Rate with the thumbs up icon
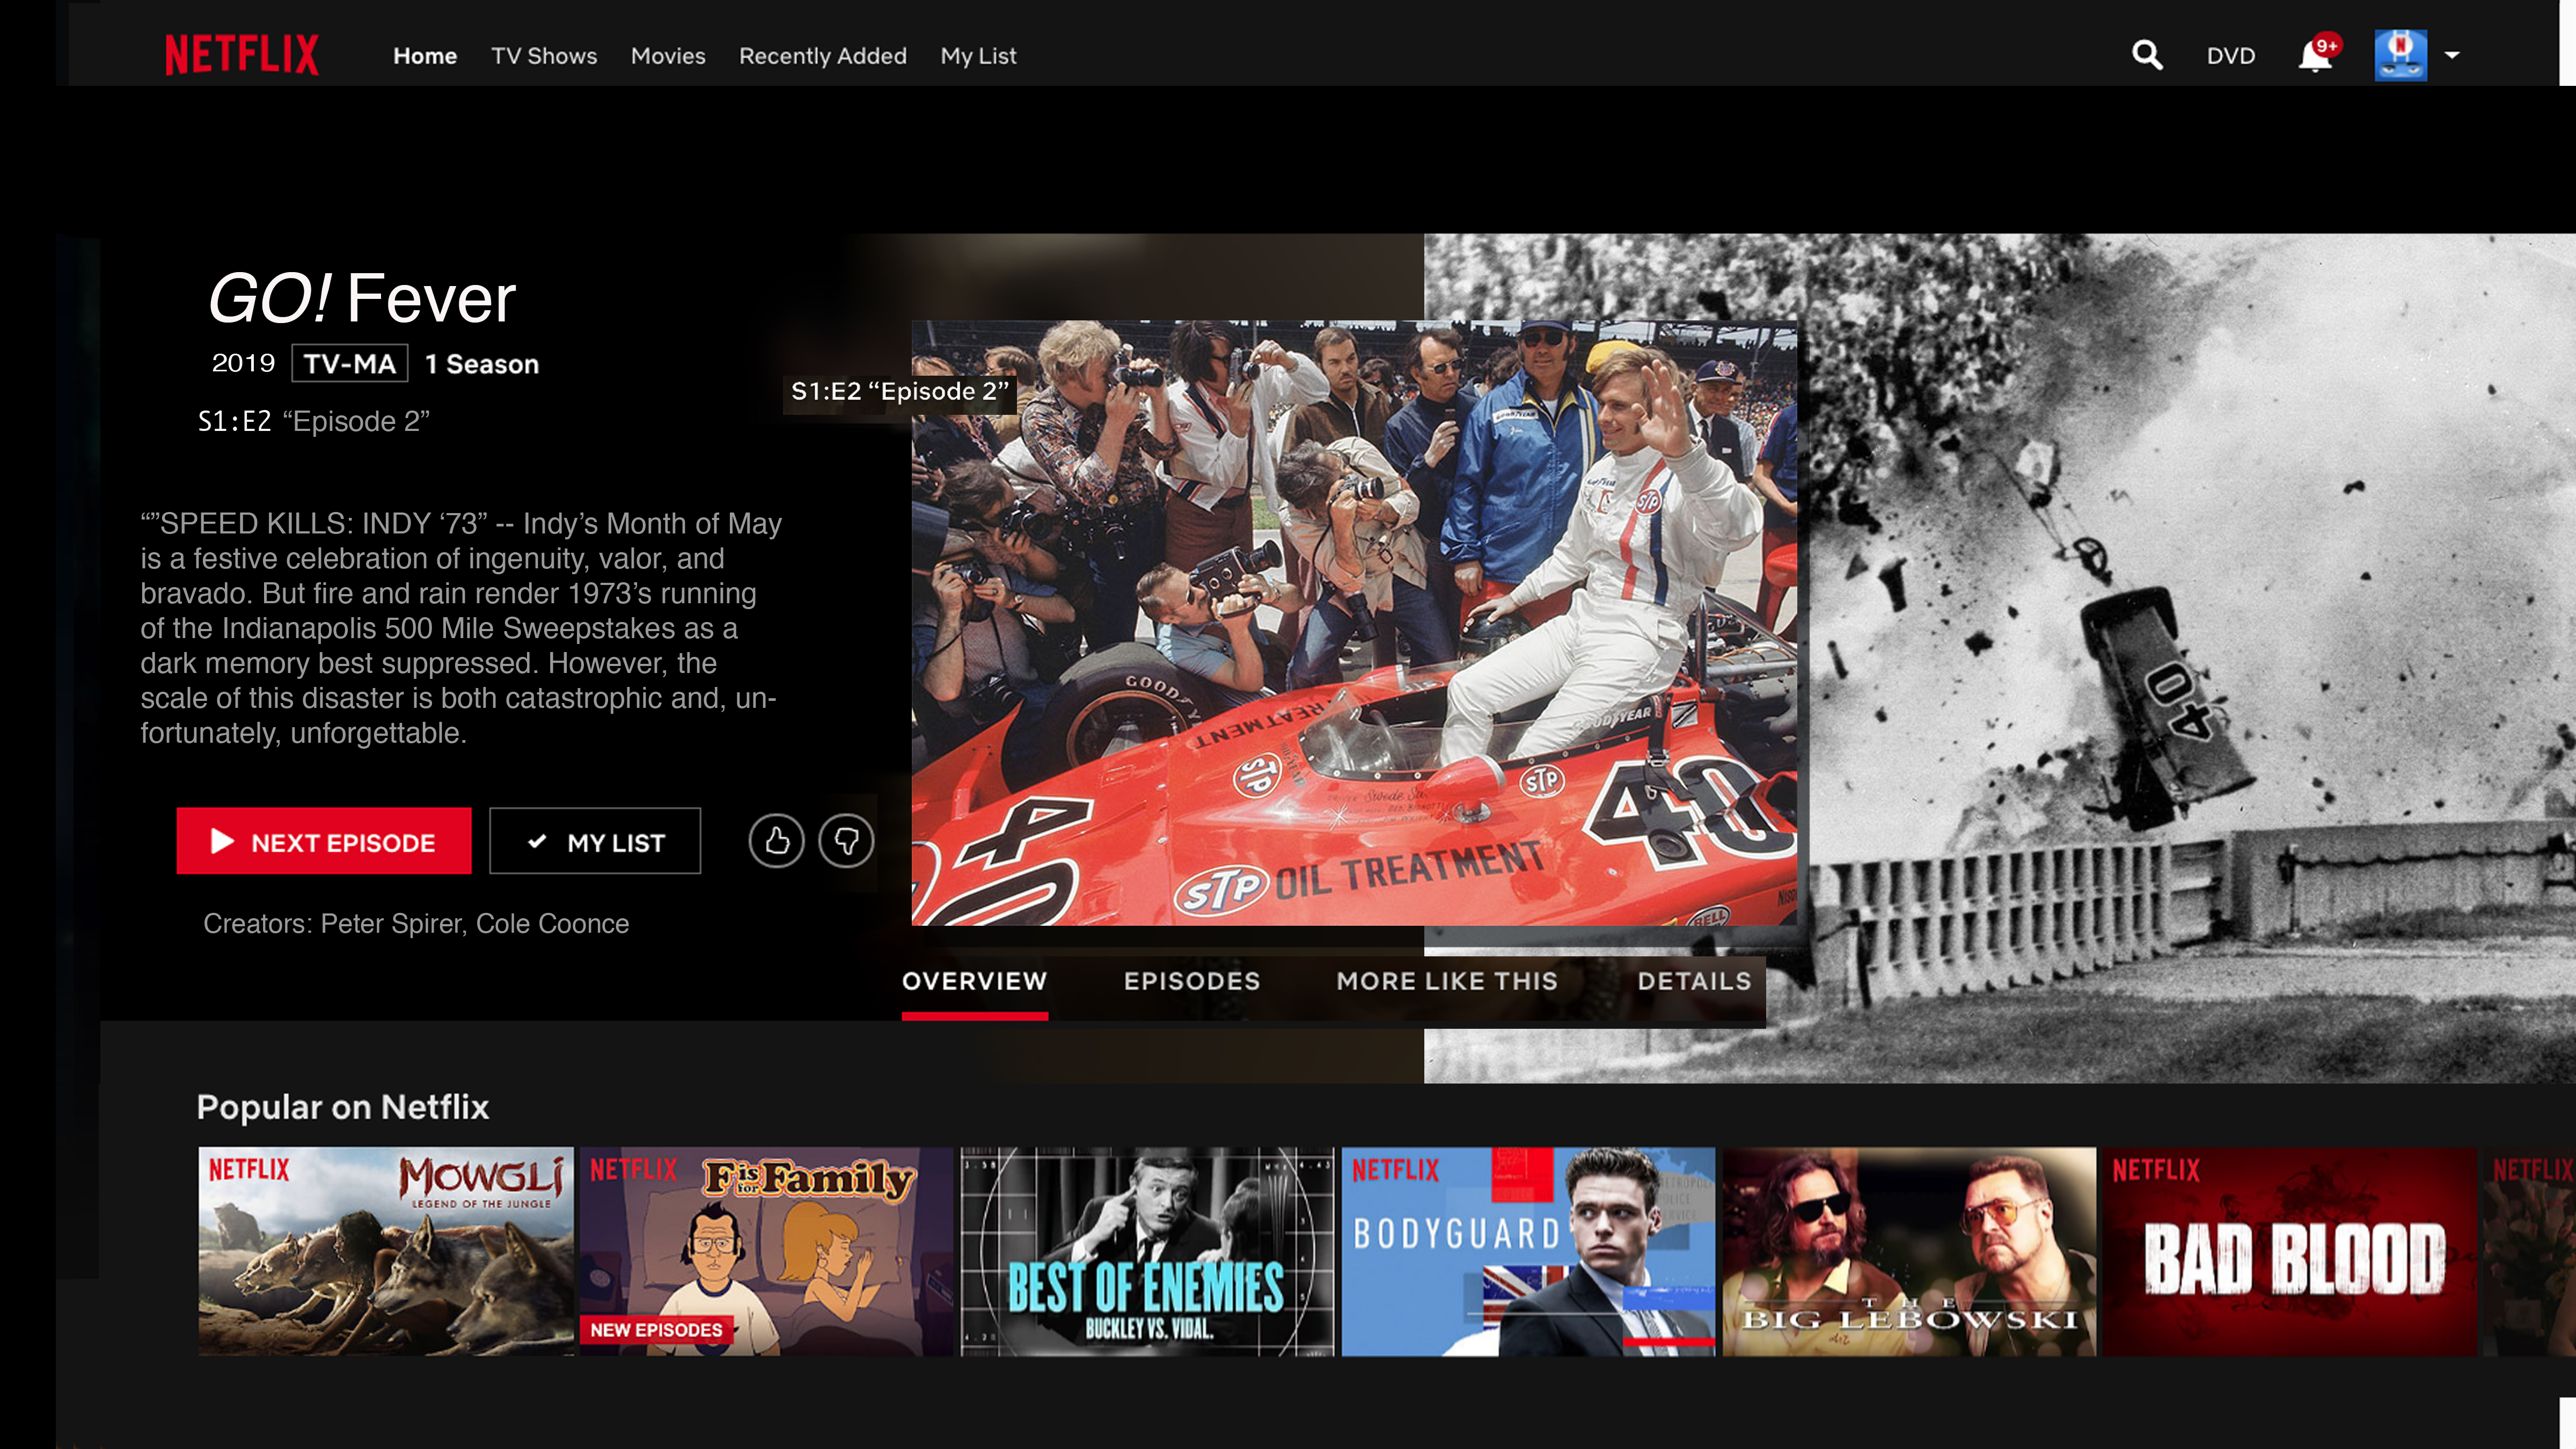Image resolution: width=2576 pixels, height=1449 pixels. [776, 841]
